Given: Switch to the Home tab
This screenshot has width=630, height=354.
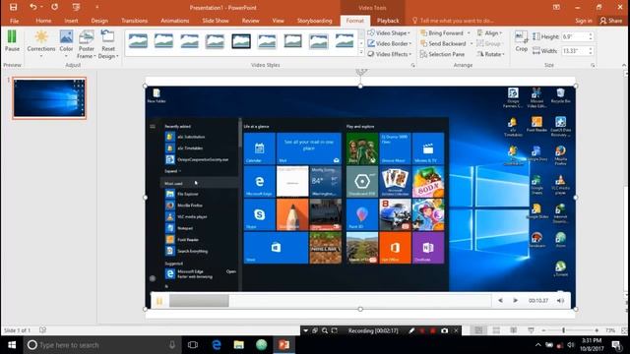Looking at the screenshot, I should tap(43, 21).
